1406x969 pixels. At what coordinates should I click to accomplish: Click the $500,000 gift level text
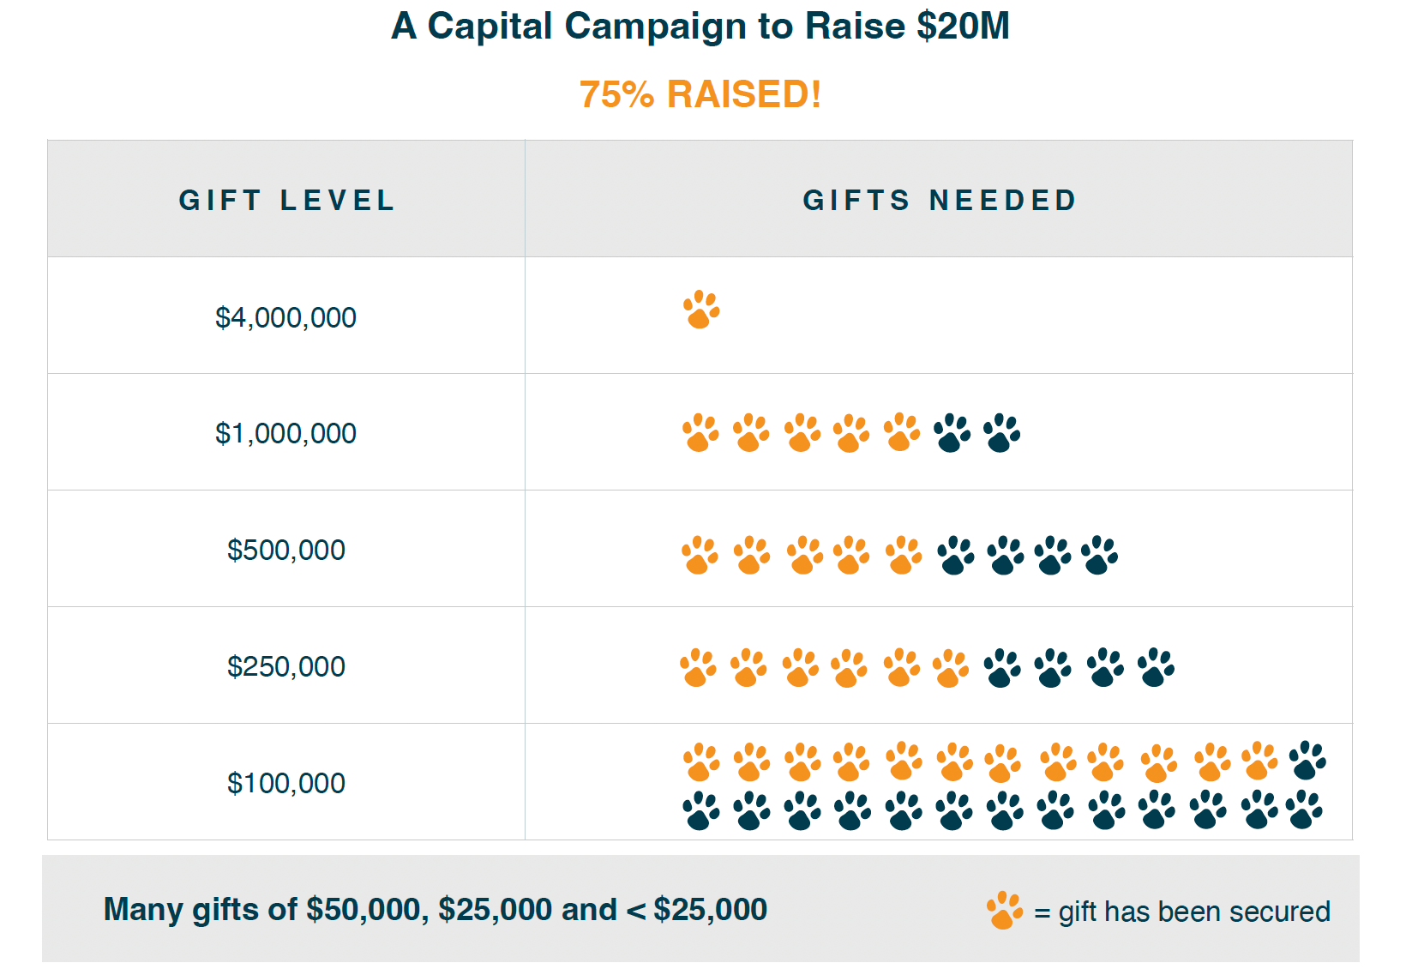click(x=285, y=550)
